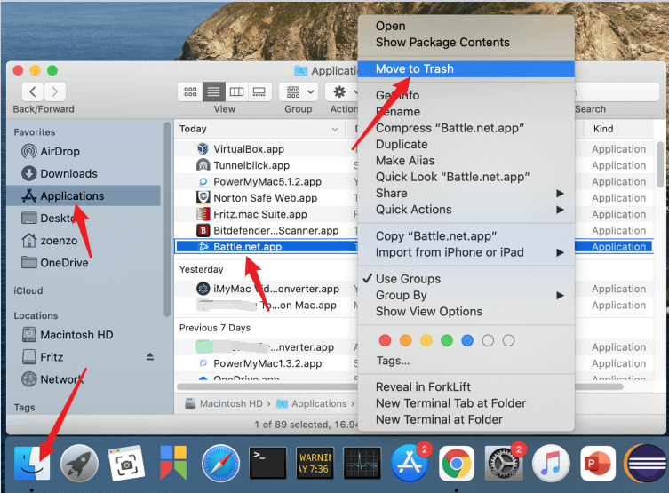Open Downloads in sidebar
The width and height of the screenshot is (669, 493).
pyautogui.click(x=60, y=173)
